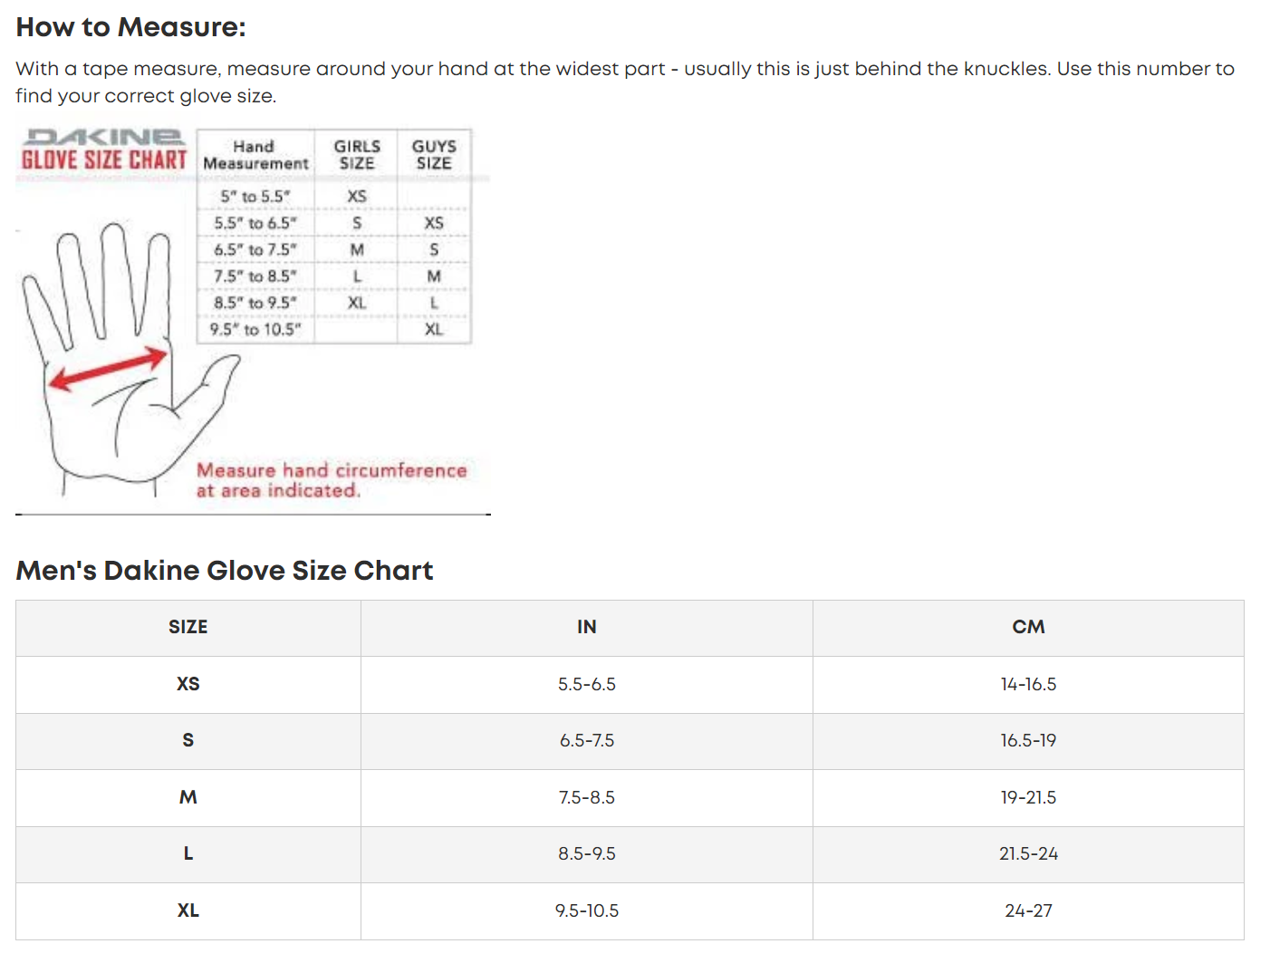The height and width of the screenshot is (963, 1270).
Task: Select the XS size row label
Action: tap(188, 684)
